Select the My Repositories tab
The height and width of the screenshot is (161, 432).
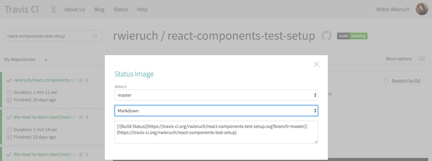(x=19, y=59)
